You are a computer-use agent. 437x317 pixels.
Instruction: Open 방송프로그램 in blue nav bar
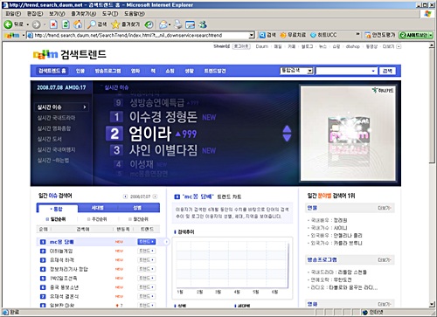tap(108, 71)
